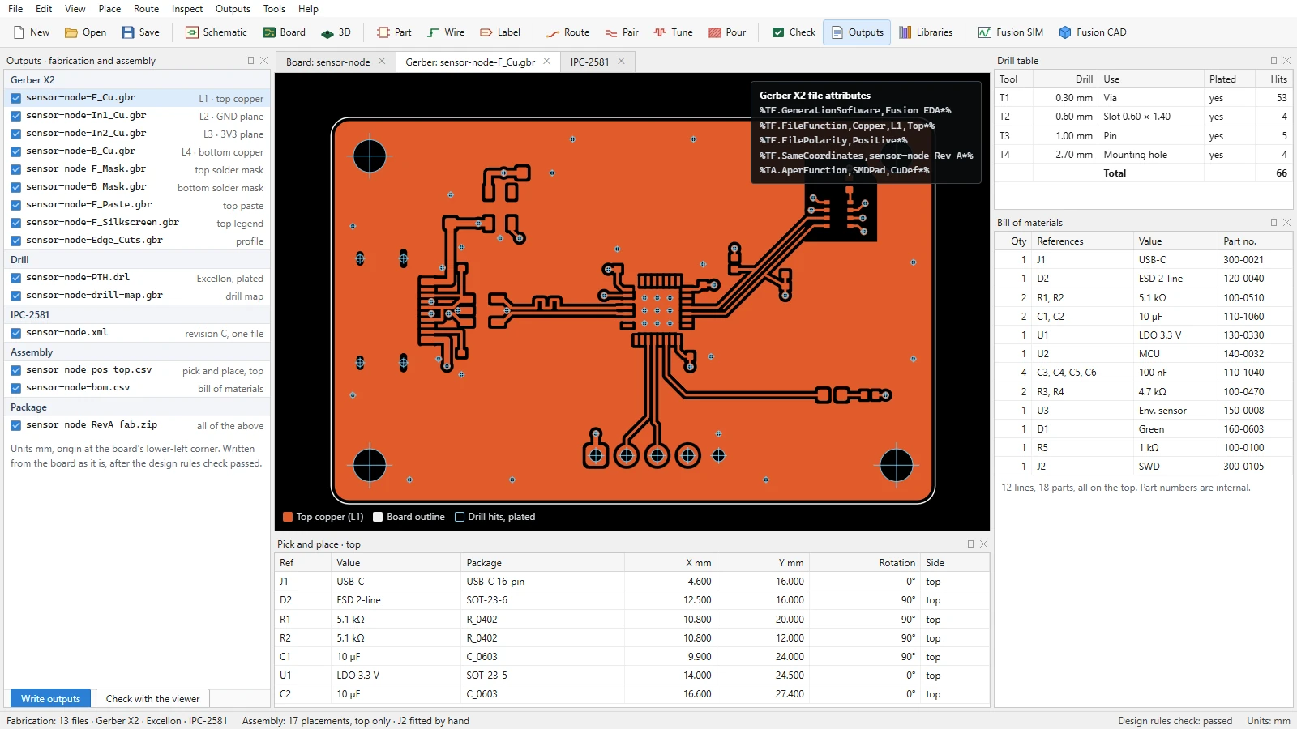Float the Outputs fabrication panel
Viewport: 1297px width, 729px height.
tap(251, 61)
